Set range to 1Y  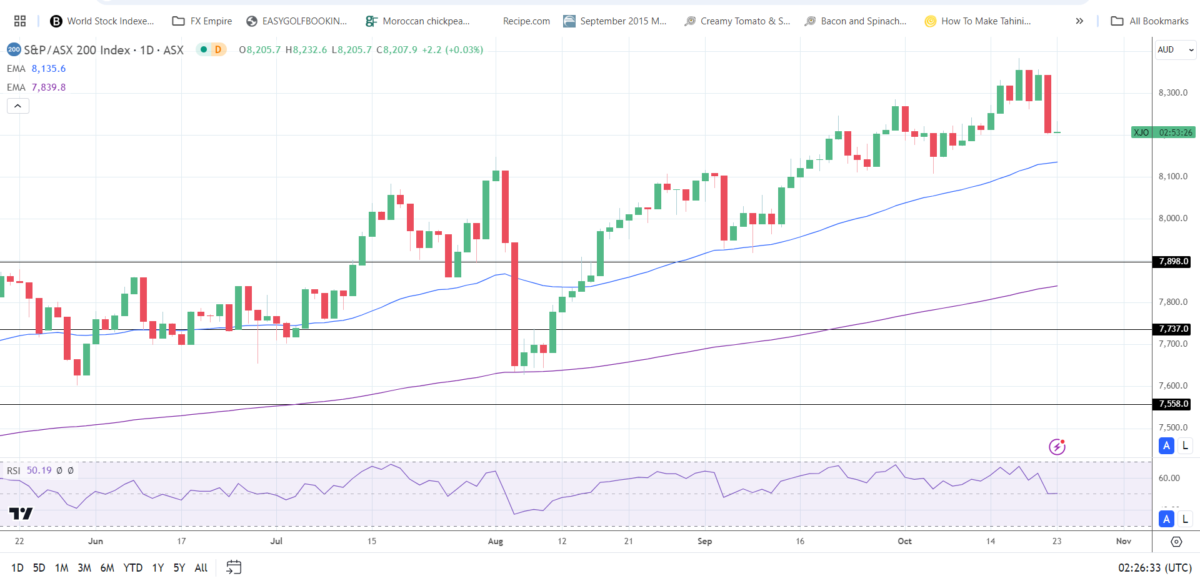tap(158, 568)
